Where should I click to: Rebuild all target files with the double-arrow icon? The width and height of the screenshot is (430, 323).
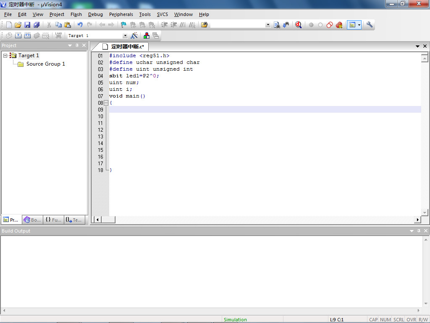pos(27,35)
